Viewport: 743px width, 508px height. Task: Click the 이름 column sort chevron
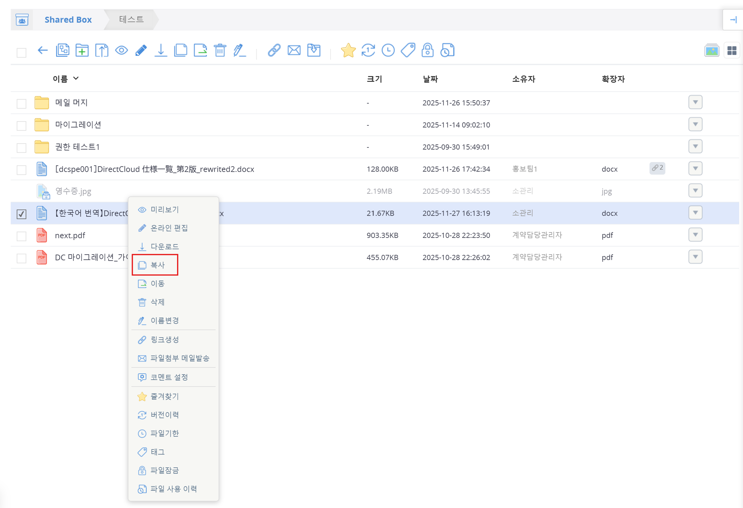[76, 78]
